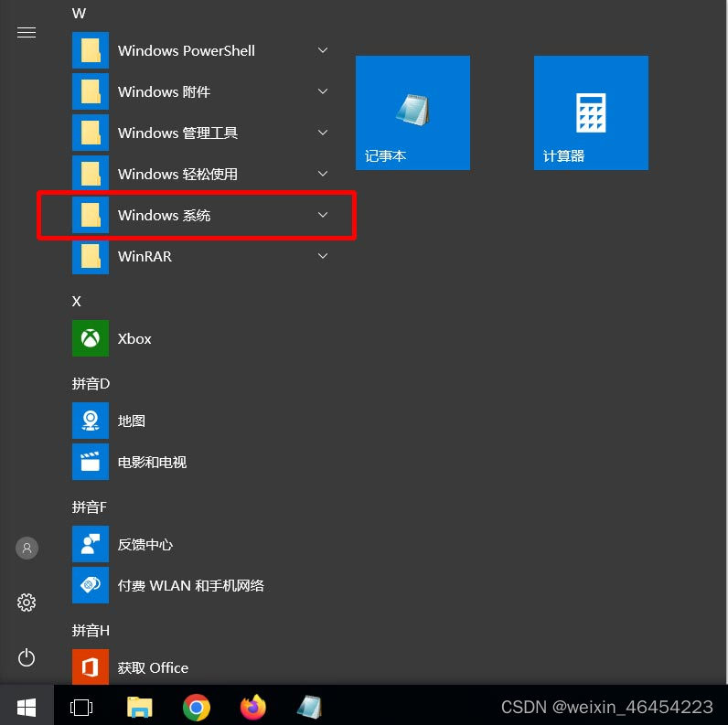Click the Windows 系统 folder icon
The image size is (728, 725).
91,215
